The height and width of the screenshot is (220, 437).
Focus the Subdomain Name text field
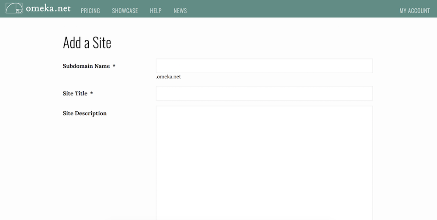coord(264,66)
